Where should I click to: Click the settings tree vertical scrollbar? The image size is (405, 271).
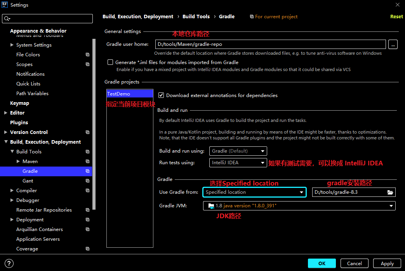point(94,124)
